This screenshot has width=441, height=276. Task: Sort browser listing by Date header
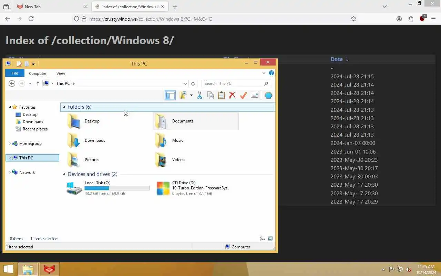click(x=337, y=59)
